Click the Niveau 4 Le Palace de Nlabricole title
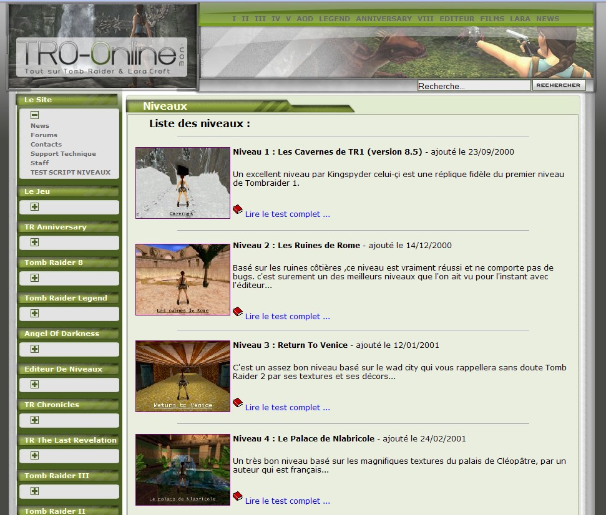Image resolution: width=606 pixels, height=515 pixels. point(303,438)
